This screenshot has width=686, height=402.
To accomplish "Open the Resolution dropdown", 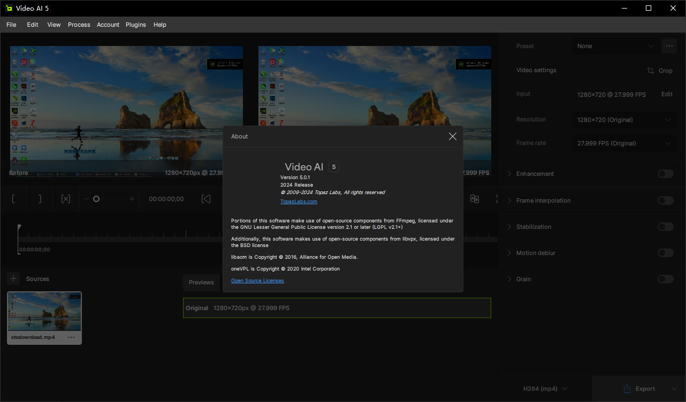I will click(622, 120).
